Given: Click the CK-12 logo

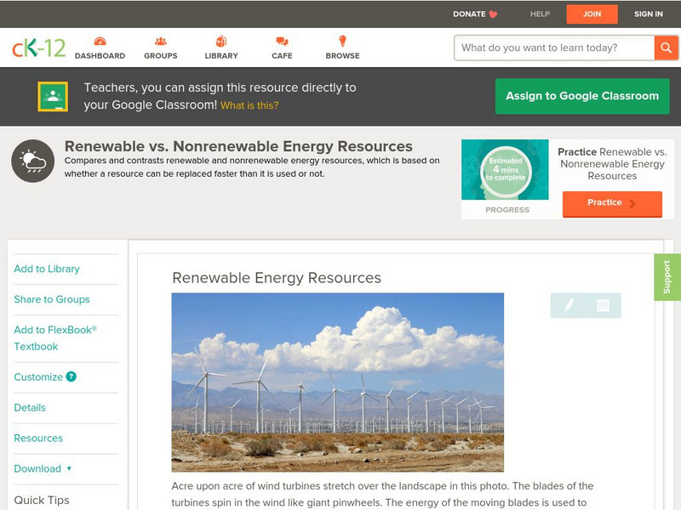Looking at the screenshot, I should [x=38, y=48].
